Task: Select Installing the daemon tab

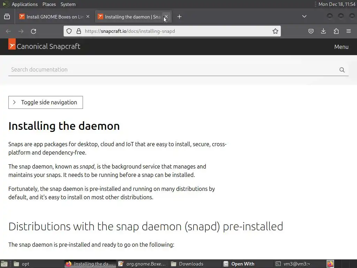Action: [x=133, y=17]
